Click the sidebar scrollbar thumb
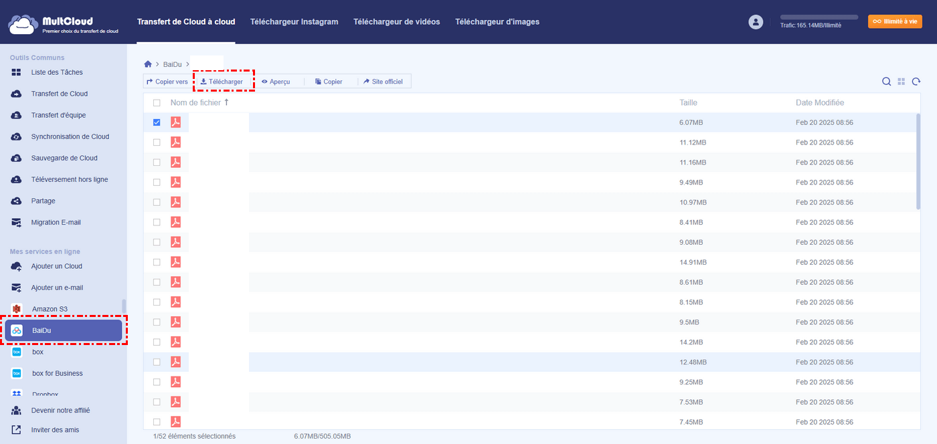 123,306
